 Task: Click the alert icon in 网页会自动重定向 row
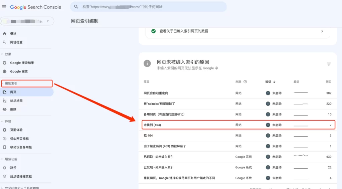268,93
